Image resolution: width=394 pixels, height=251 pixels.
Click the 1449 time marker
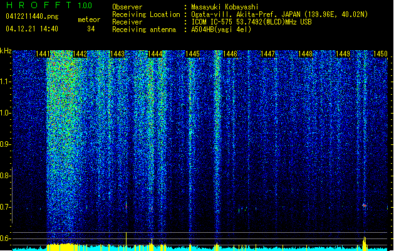point(343,54)
